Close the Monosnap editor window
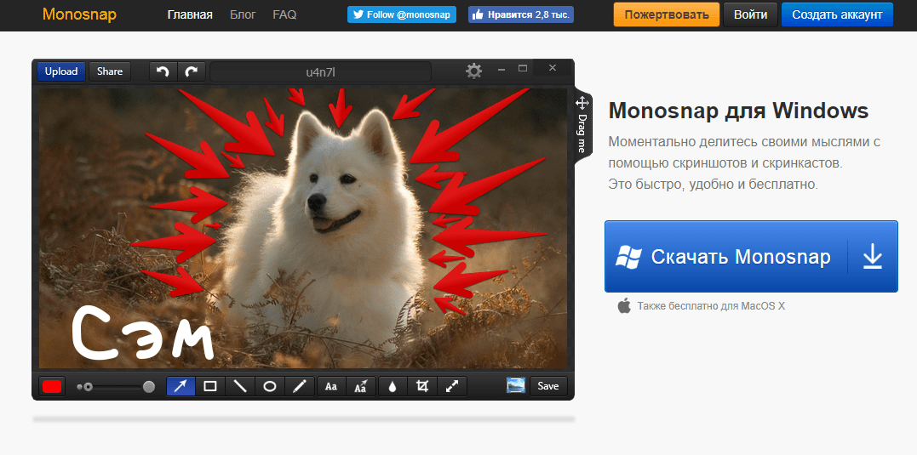Image resolution: width=917 pixels, height=455 pixels. tap(553, 68)
